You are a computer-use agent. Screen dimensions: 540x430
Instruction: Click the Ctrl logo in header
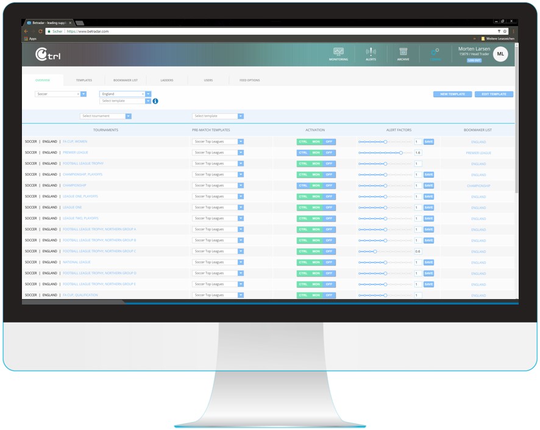48,55
